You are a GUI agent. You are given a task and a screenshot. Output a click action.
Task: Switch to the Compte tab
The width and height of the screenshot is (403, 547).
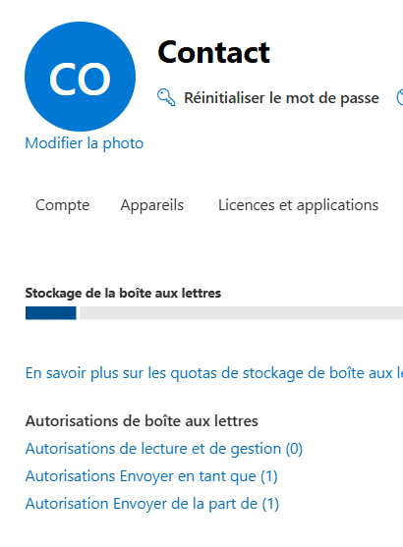click(x=63, y=205)
